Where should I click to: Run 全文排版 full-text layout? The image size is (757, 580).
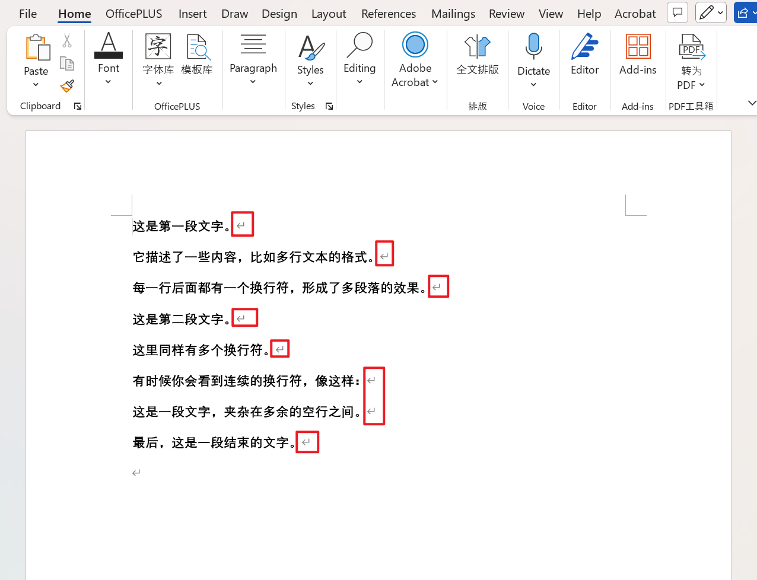pyautogui.click(x=478, y=55)
